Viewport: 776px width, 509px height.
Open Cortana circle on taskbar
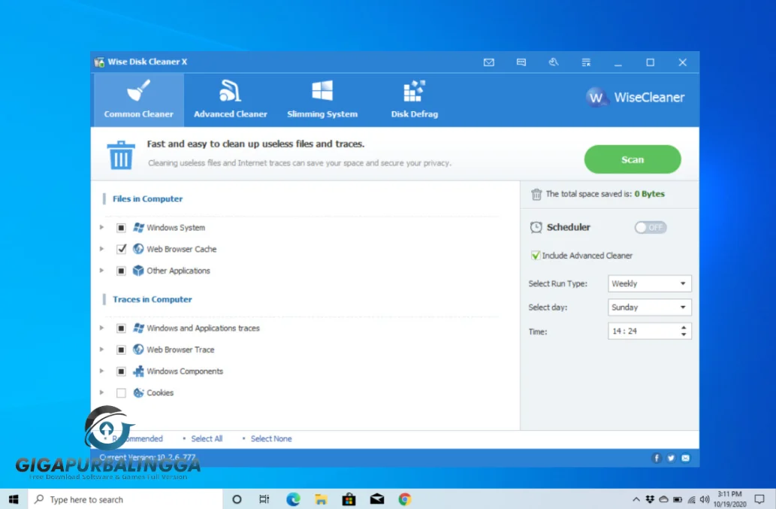tap(237, 499)
